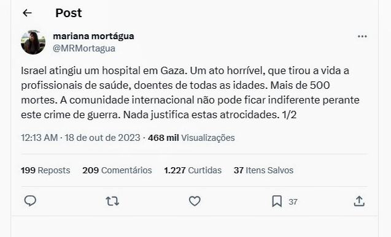Open mariana mortágua's profile picture
391x237 pixels.
(x=33, y=42)
